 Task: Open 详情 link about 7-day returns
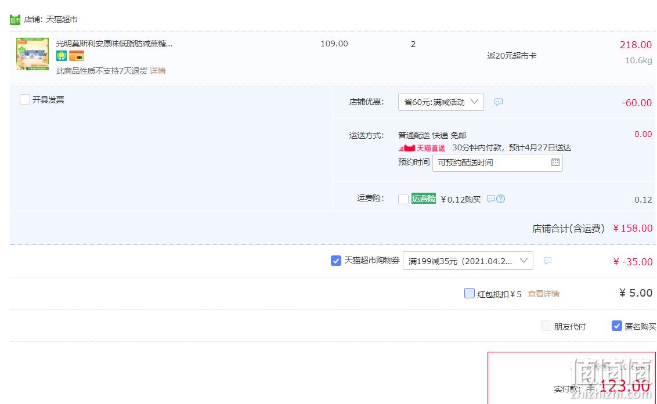coord(157,71)
